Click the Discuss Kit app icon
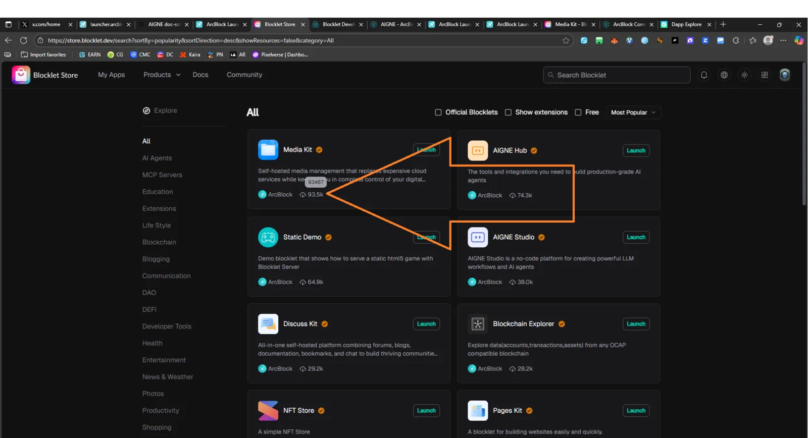This screenshot has height=438, width=808. click(268, 324)
